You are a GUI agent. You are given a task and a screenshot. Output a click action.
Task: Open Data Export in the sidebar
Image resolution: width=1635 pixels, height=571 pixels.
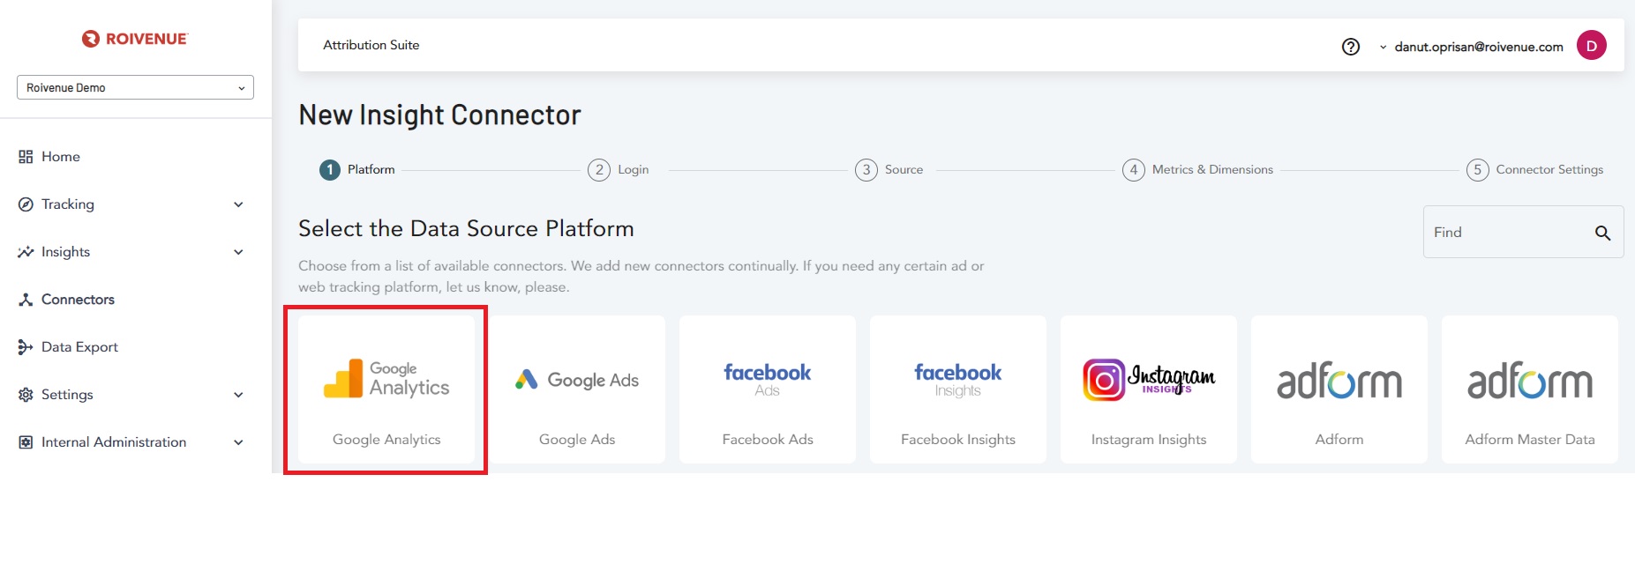pos(79,347)
